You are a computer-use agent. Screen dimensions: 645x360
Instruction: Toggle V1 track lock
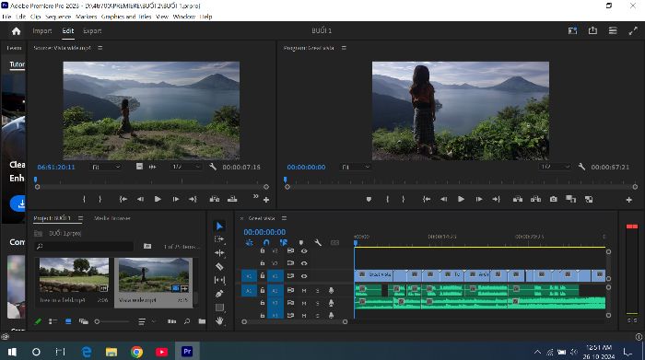coord(263,275)
